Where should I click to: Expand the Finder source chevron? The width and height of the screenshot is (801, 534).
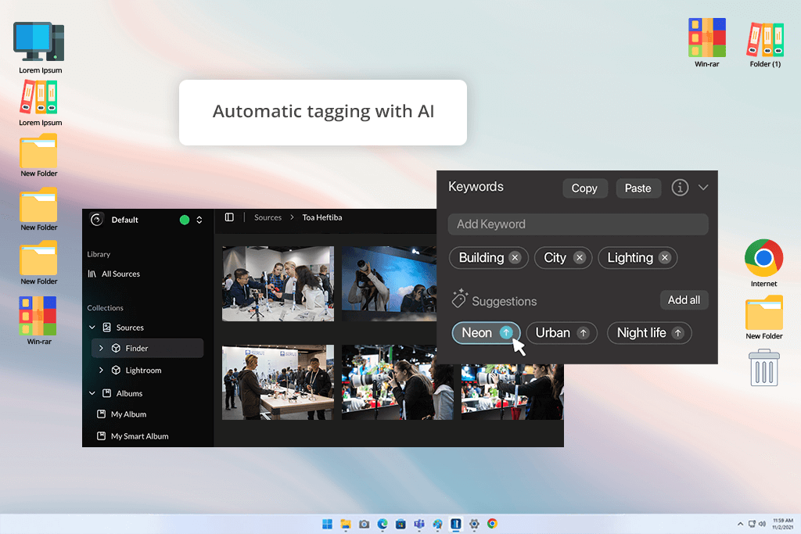coord(101,348)
